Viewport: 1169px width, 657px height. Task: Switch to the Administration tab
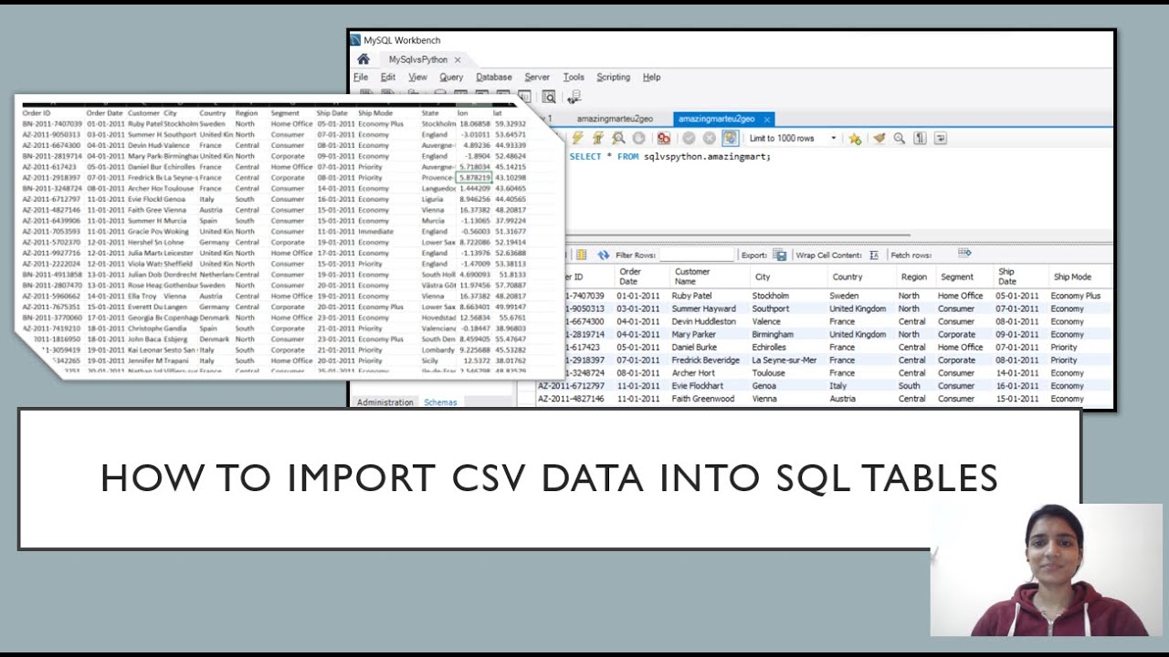pos(384,401)
